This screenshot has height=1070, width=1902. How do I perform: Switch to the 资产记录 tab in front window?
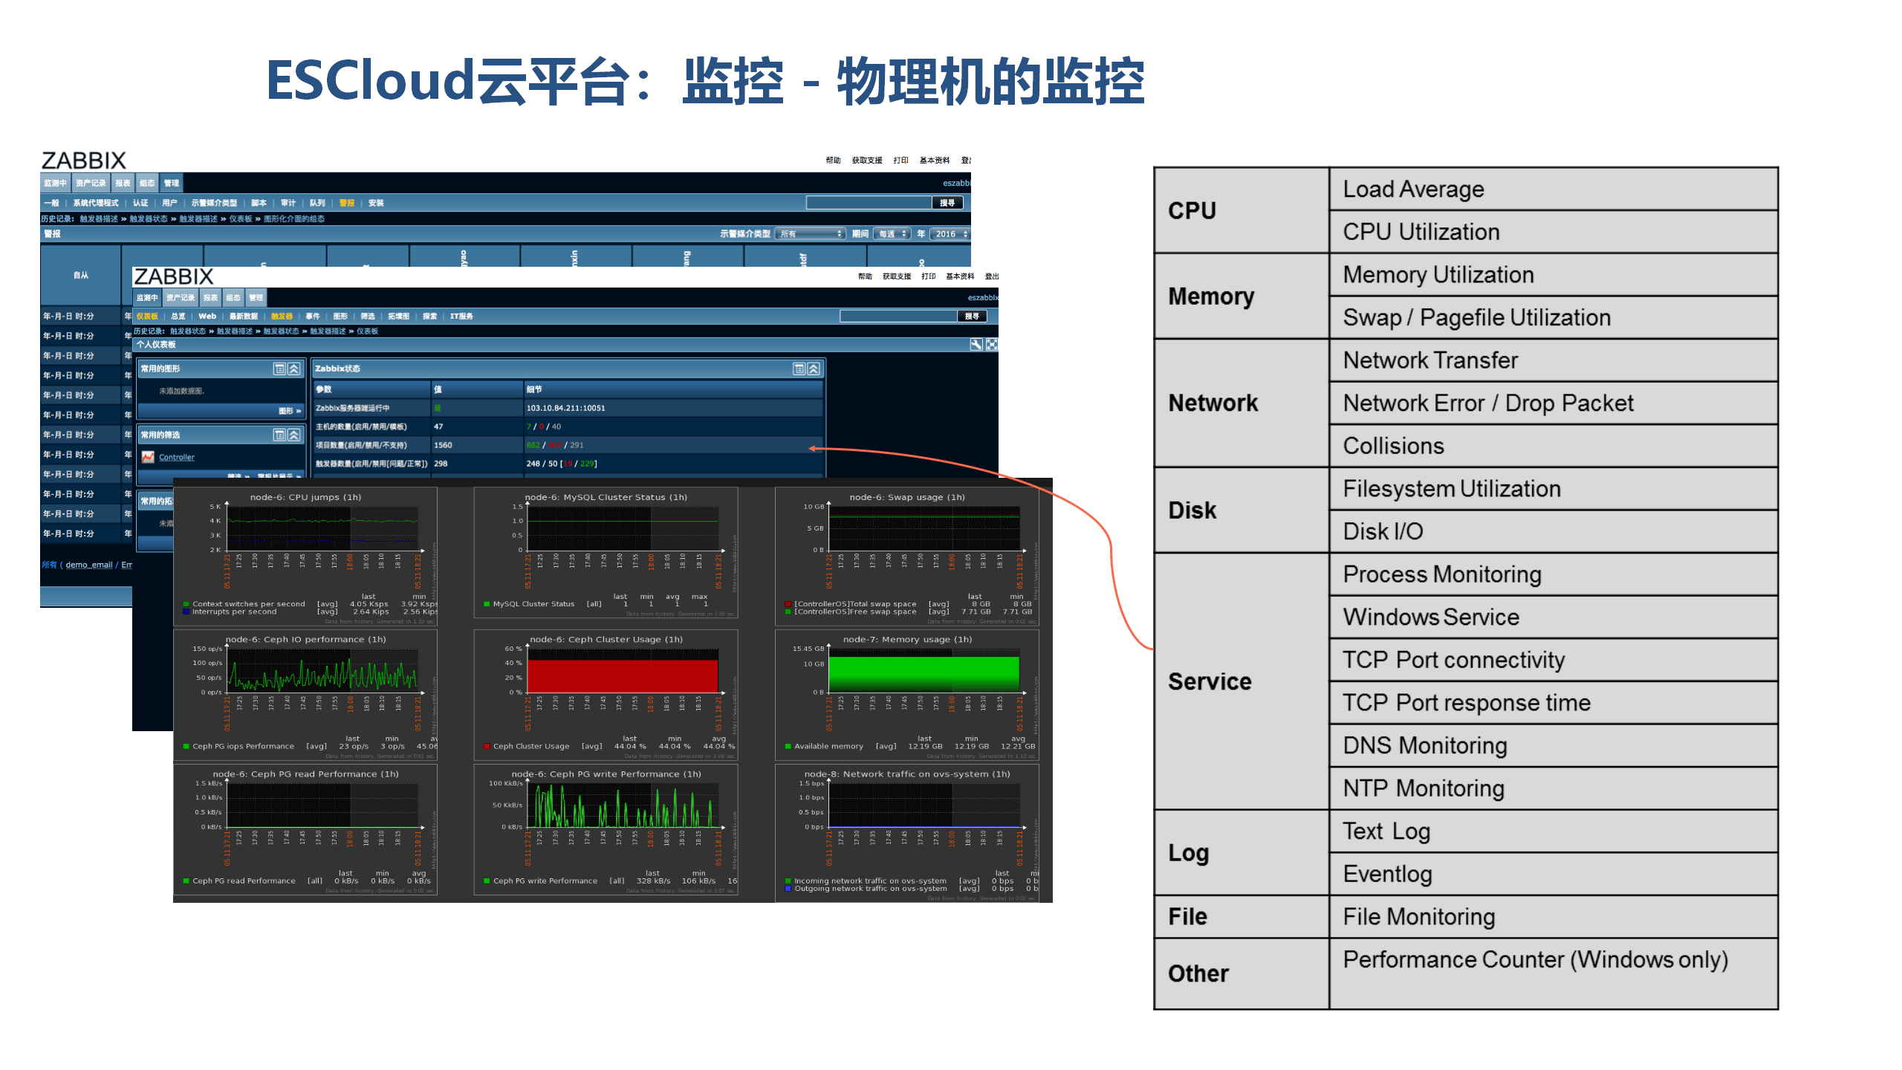[x=181, y=298]
